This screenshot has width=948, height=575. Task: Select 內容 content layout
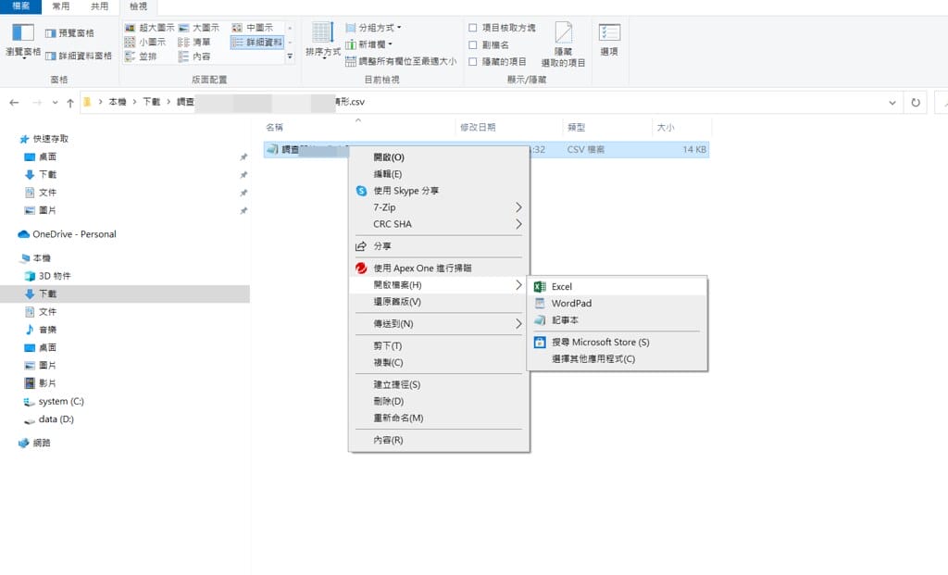click(194, 56)
